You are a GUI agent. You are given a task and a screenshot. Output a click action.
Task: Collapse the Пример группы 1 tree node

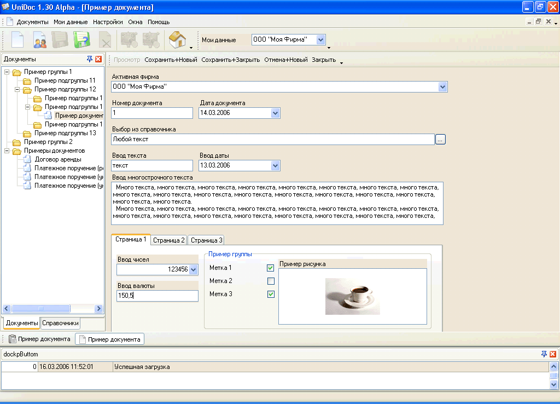(x=7, y=72)
